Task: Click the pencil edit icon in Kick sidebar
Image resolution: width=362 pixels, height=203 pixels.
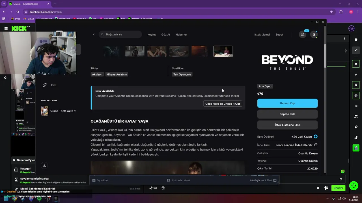Action: [x=356, y=50]
